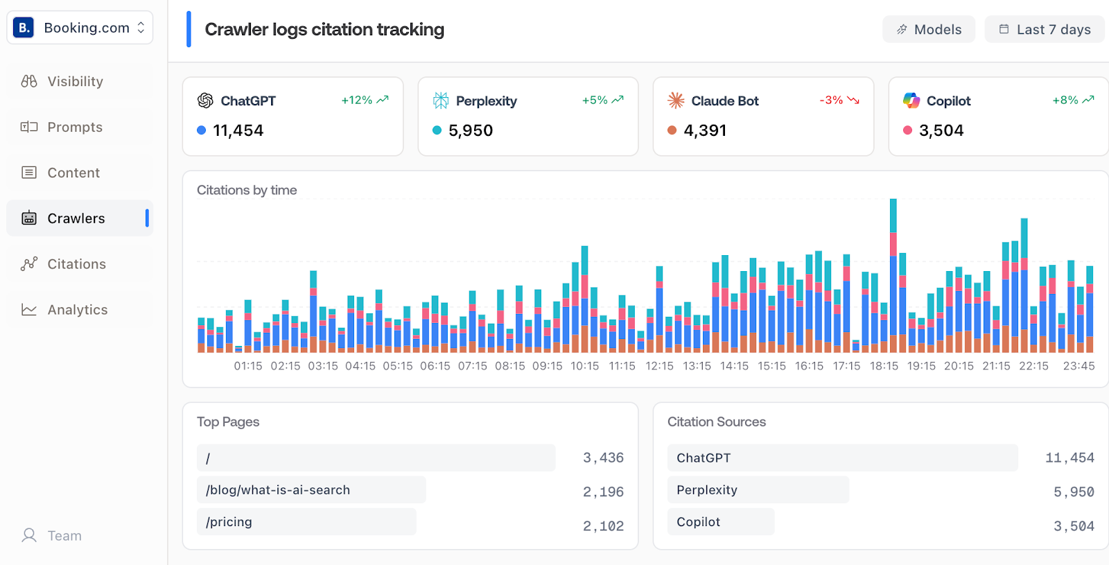Click the pink Copilot legend dot
This screenshot has height=565, width=1109.
(x=907, y=130)
